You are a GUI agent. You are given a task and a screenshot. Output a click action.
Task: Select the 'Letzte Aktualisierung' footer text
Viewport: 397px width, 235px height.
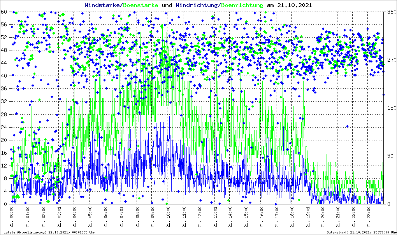(x=25, y=232)
